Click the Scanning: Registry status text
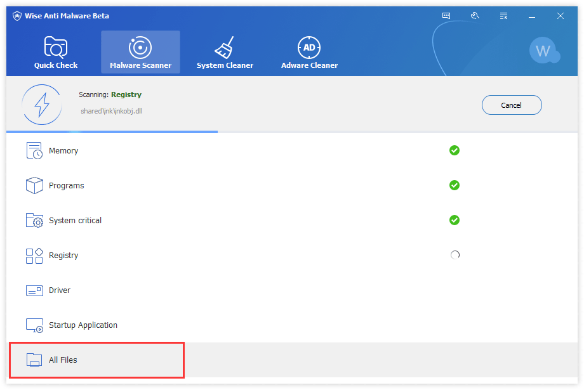Screen dimensions: 584x390 click(110, 94)
